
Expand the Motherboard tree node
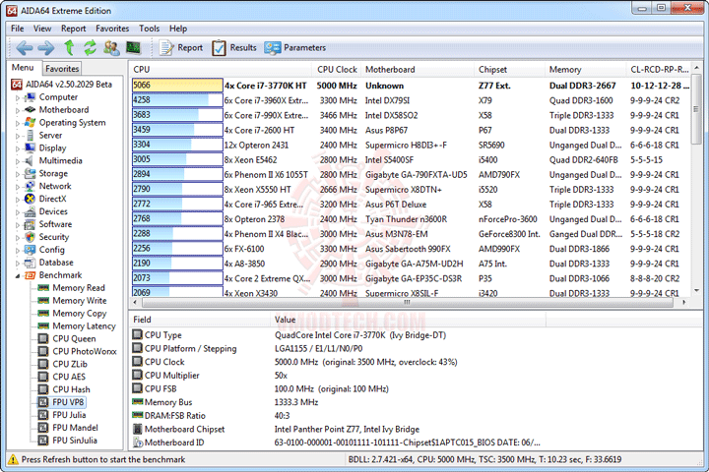click(18, 110)
